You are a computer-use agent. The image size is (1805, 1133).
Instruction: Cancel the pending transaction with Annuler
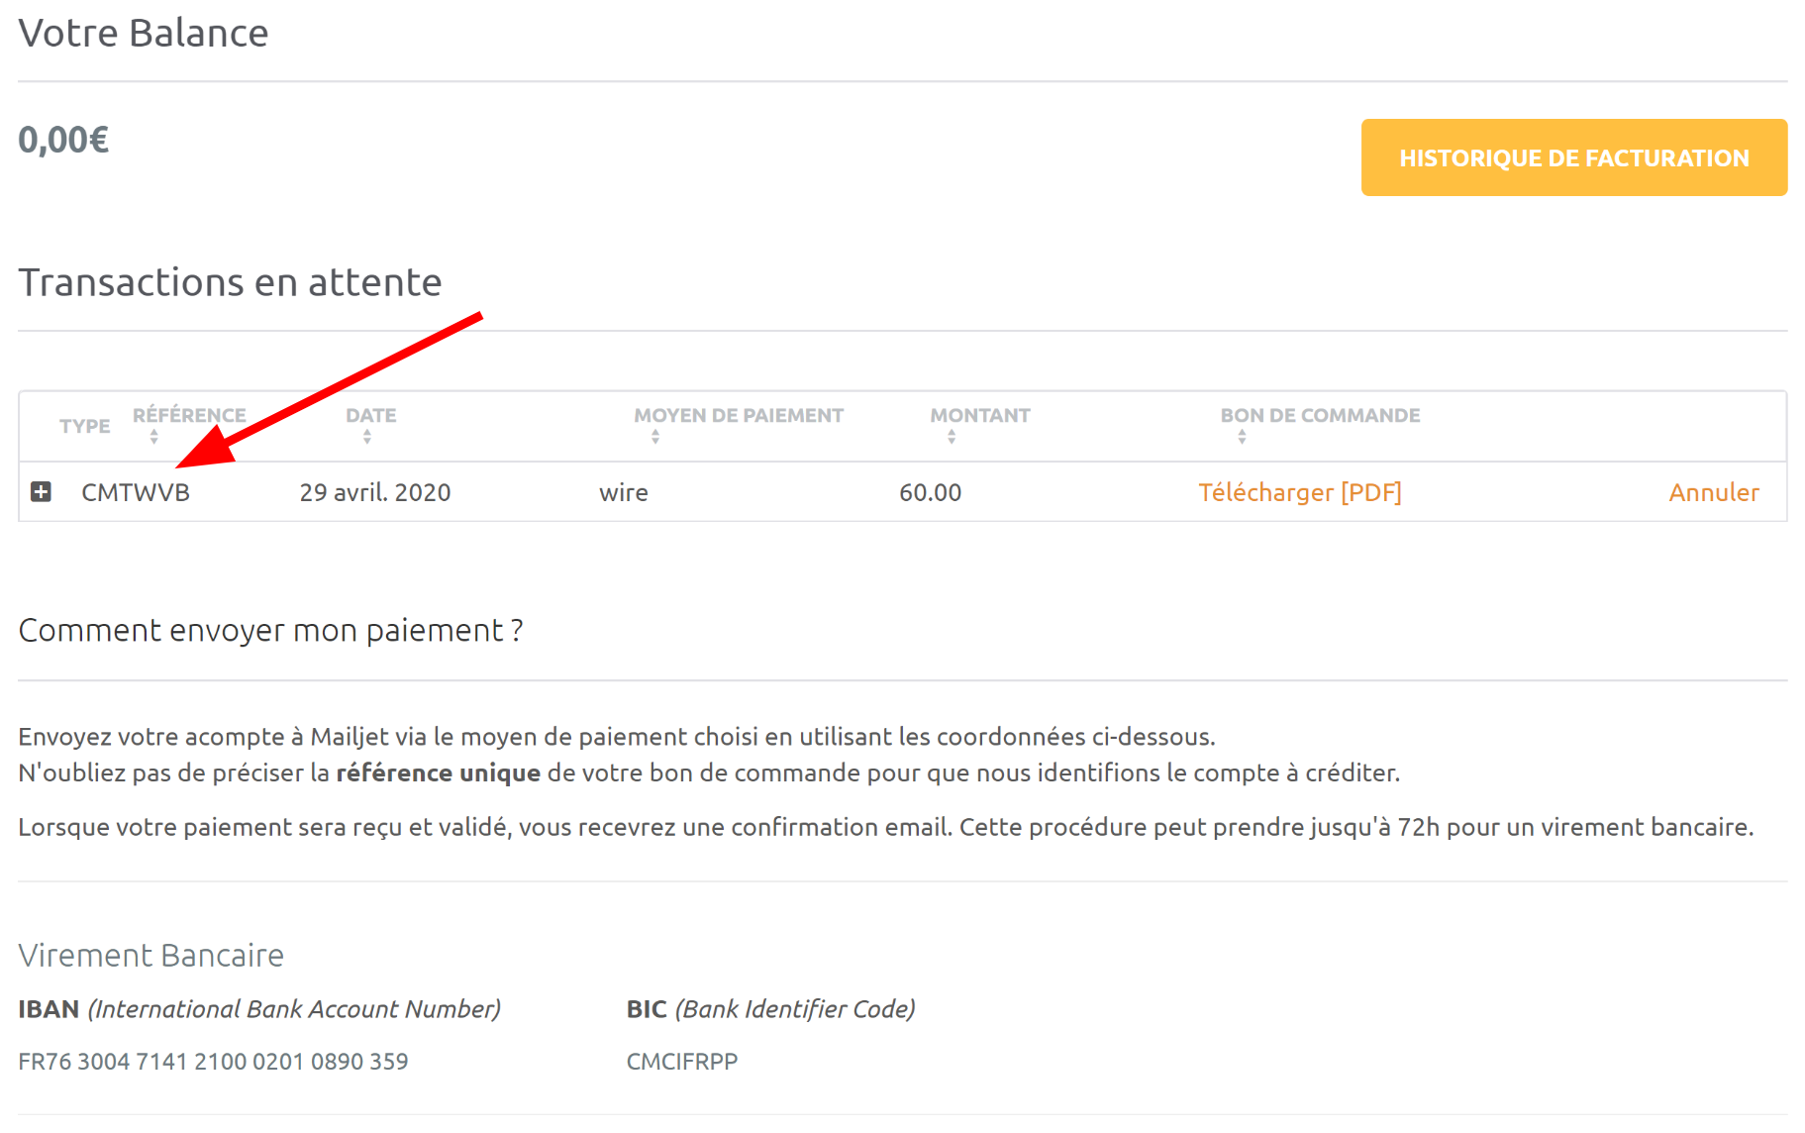pos(1713,492)
